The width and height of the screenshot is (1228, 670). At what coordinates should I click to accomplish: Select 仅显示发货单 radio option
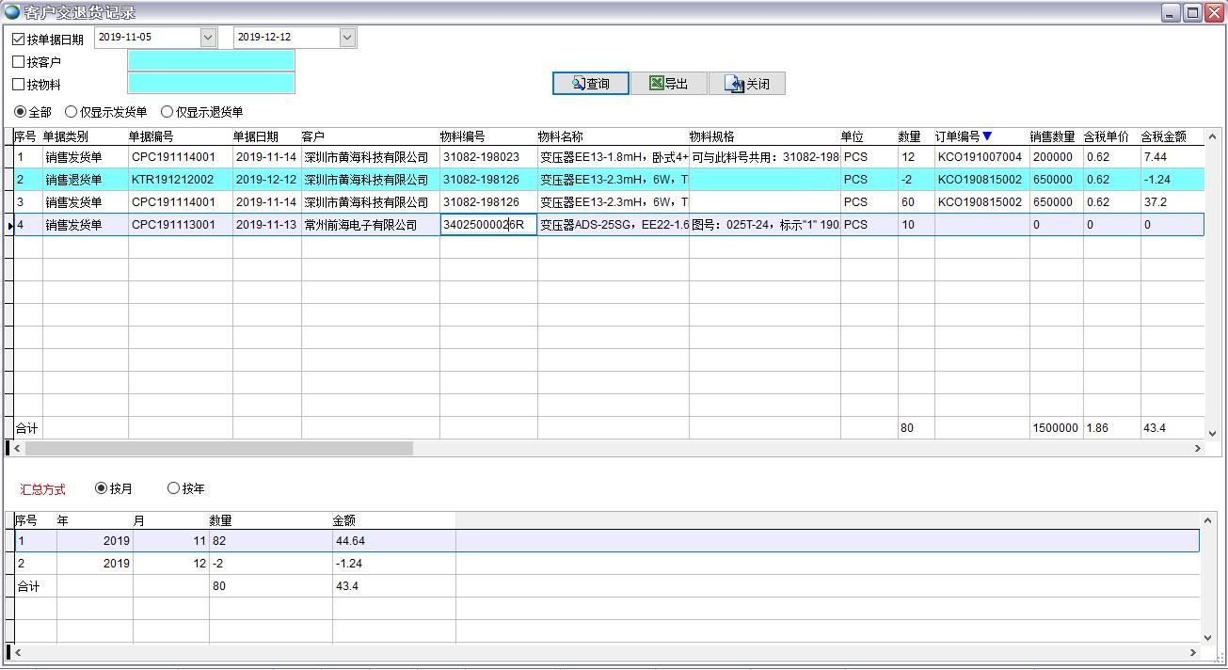pos(72,112)
